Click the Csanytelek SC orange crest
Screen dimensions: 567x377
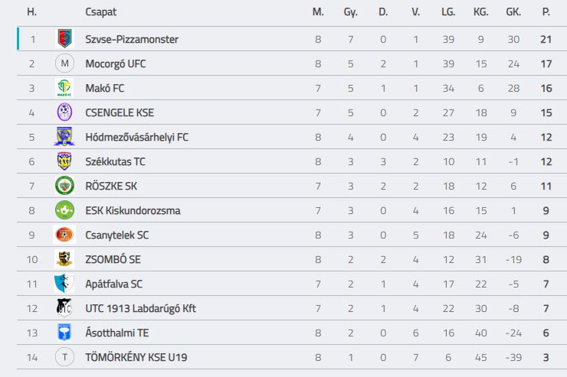coord(64,235)
